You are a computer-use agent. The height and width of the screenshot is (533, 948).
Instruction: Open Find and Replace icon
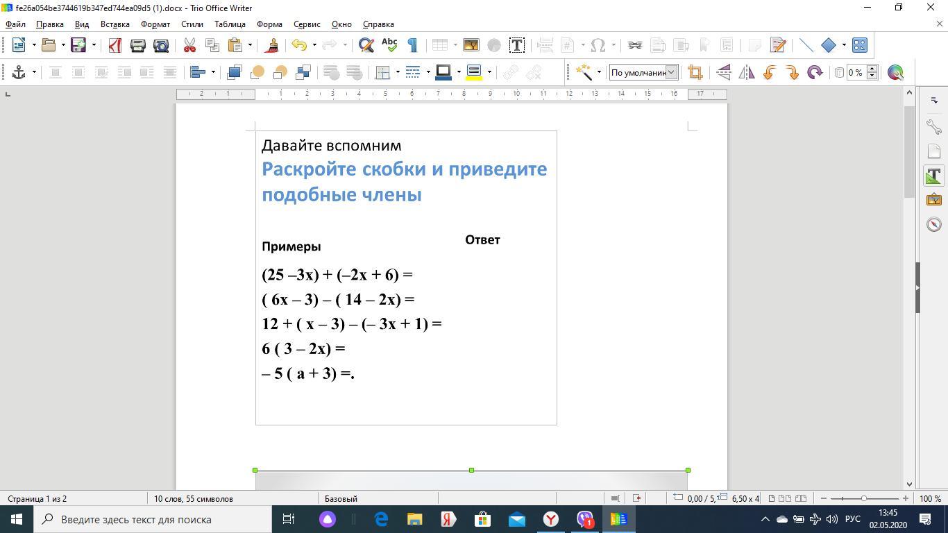[366, 45]
